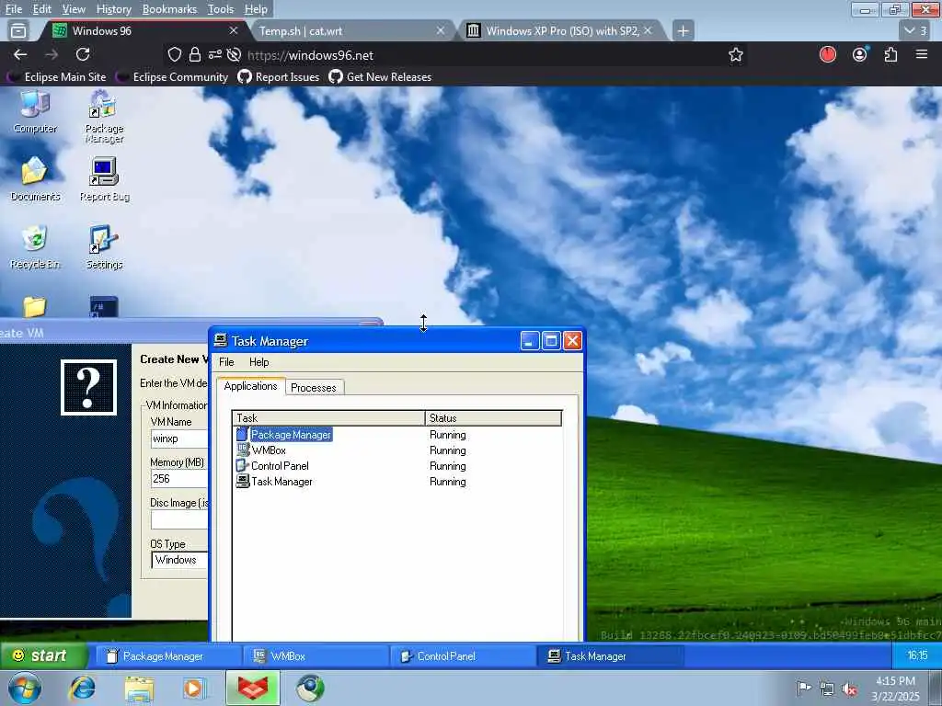Image resolution: width=942 pixels, height=706 pixels.
Task: Select the Package Manager task row
Action: click(397, 435)
